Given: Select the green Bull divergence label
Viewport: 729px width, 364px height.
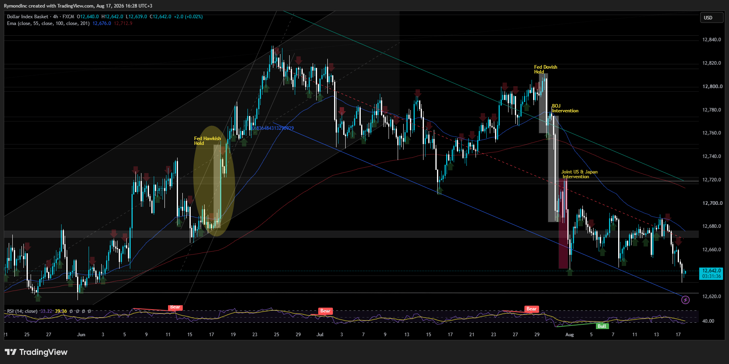Looking at the screenshot, I should coord(602,326).
